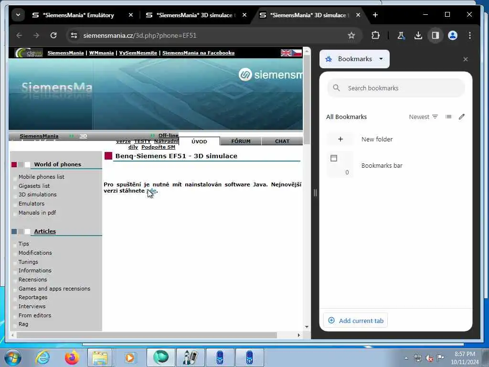
Task: Click the page vertical scrollbar thumb
Action: click(x=307, y=99)
